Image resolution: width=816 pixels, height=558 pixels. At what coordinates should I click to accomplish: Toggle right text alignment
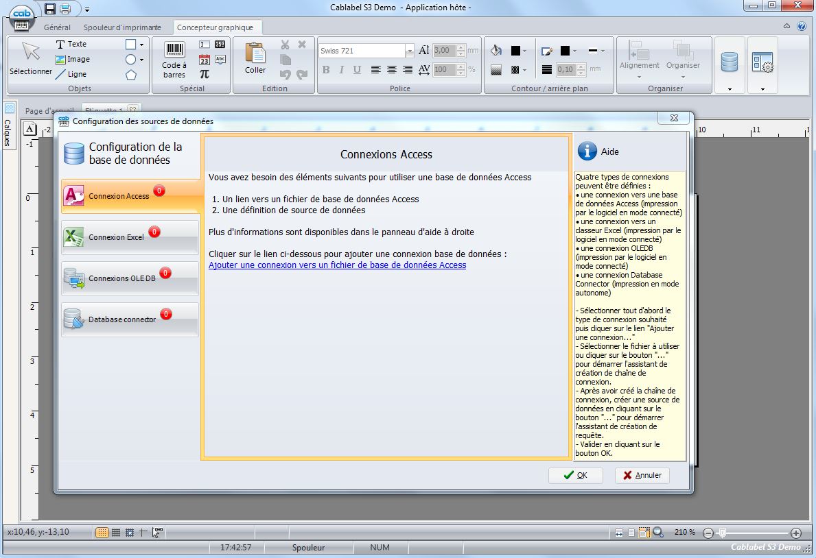point(408,70)
